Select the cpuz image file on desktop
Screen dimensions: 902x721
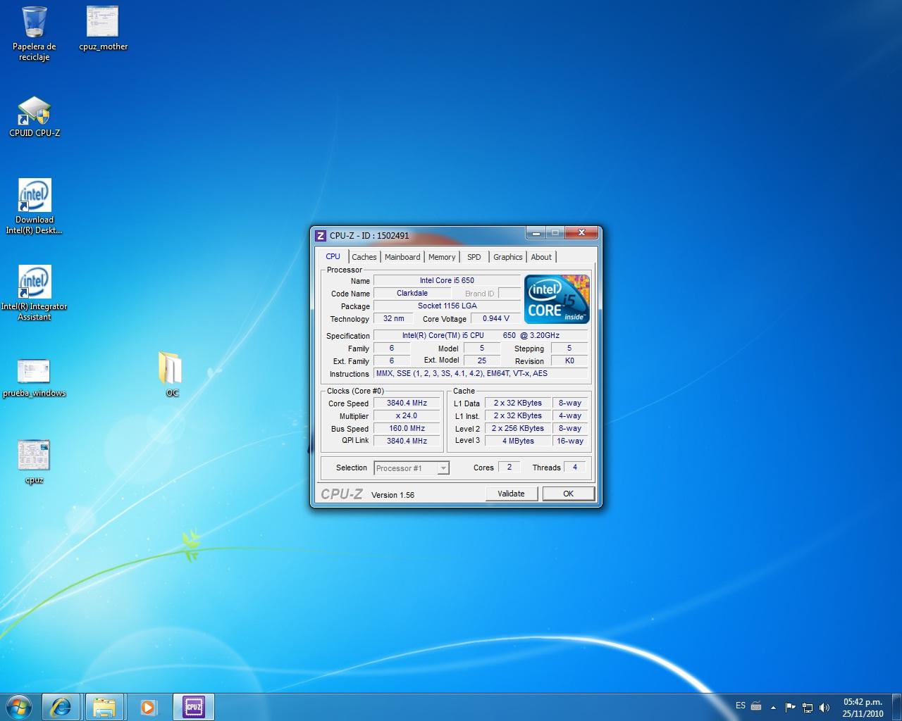tap(34, 463)
